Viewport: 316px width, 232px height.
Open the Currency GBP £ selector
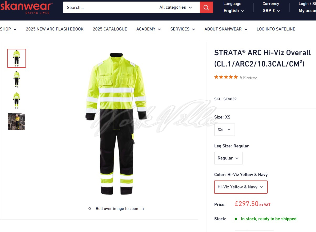click(x=271, y=11)
